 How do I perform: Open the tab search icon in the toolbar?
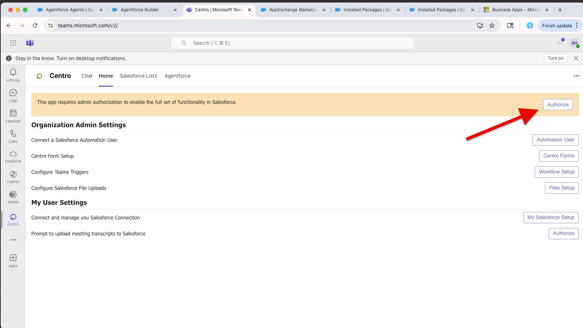pyautogui.click(x=510, y=26)
